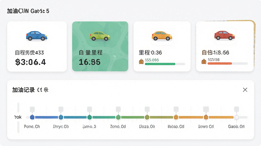Click the "Imyc Ob" timeline label
Viewport: 261px width, 146px height.
point(61,127)
